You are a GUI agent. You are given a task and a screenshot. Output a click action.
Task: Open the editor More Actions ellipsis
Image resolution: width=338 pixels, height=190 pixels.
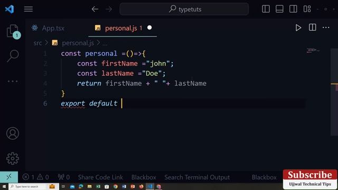[326, 27]
